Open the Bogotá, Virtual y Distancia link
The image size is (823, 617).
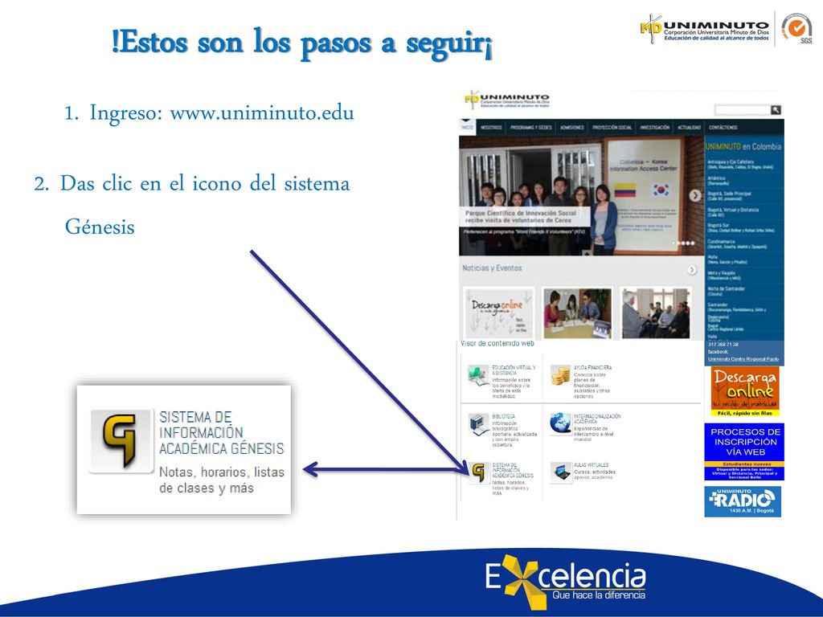(733, 212)
